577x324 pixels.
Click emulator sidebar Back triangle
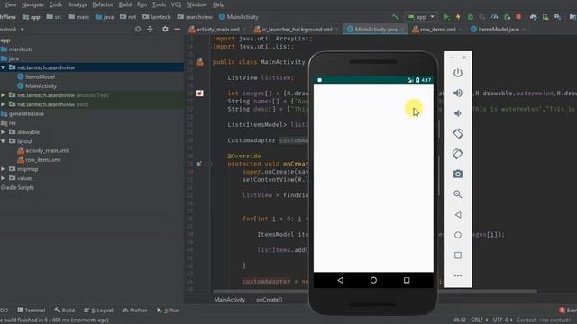pyautogui.click(x=458, y=214)
